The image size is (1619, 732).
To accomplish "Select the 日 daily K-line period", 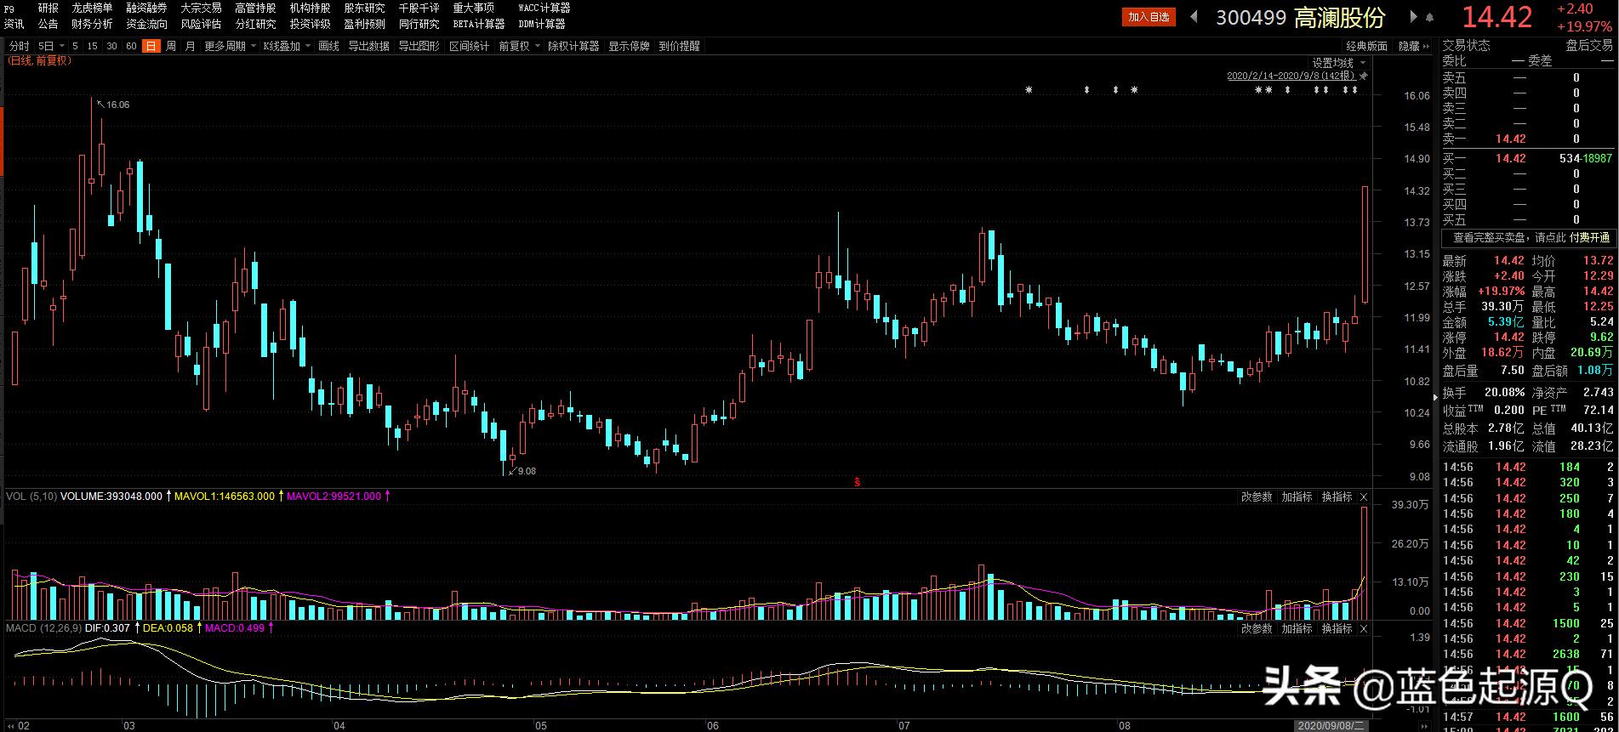I will coord(151,46).
